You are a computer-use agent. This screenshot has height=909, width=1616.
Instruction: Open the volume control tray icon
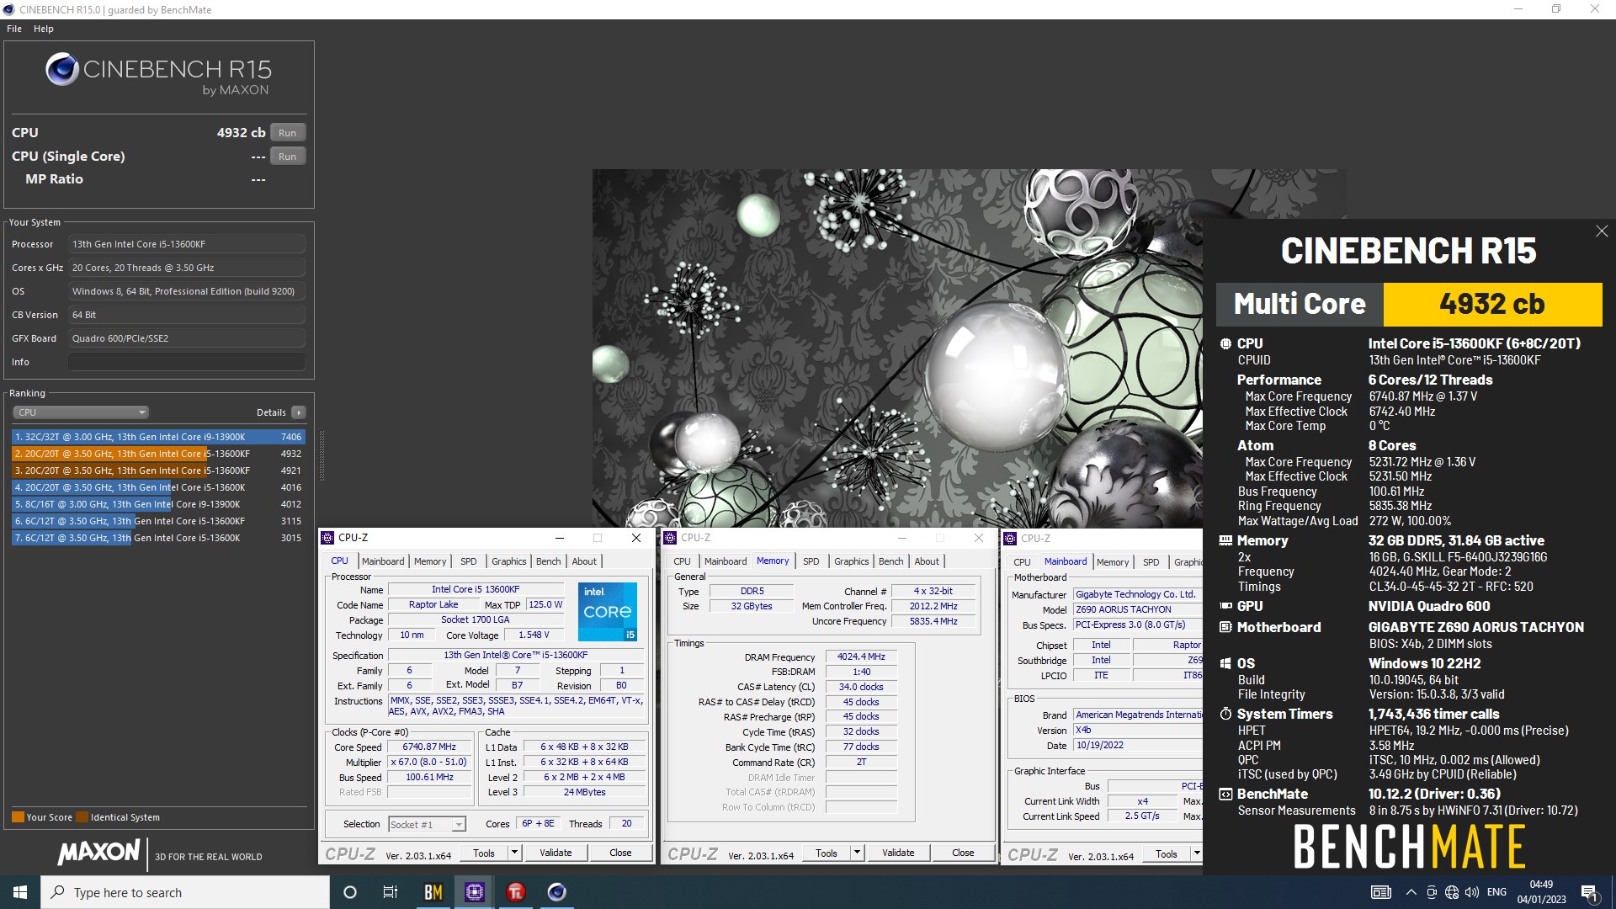click(1472, 892)
